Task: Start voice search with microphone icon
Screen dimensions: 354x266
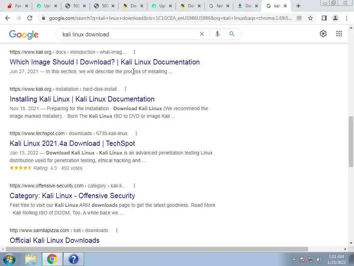Action: 217,34
